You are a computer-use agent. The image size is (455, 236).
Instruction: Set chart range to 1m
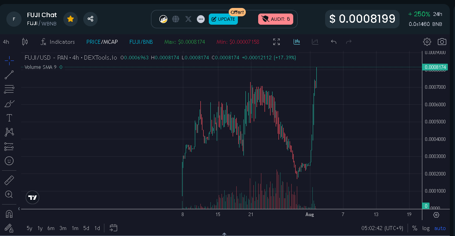click(x=75, y=228)
